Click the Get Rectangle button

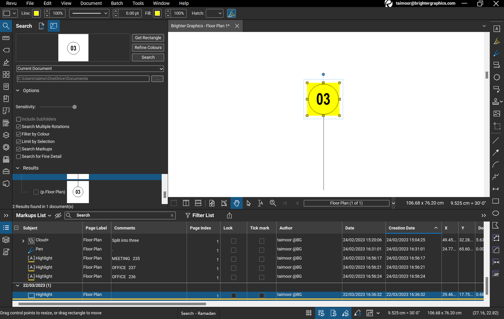pos(148,38)
